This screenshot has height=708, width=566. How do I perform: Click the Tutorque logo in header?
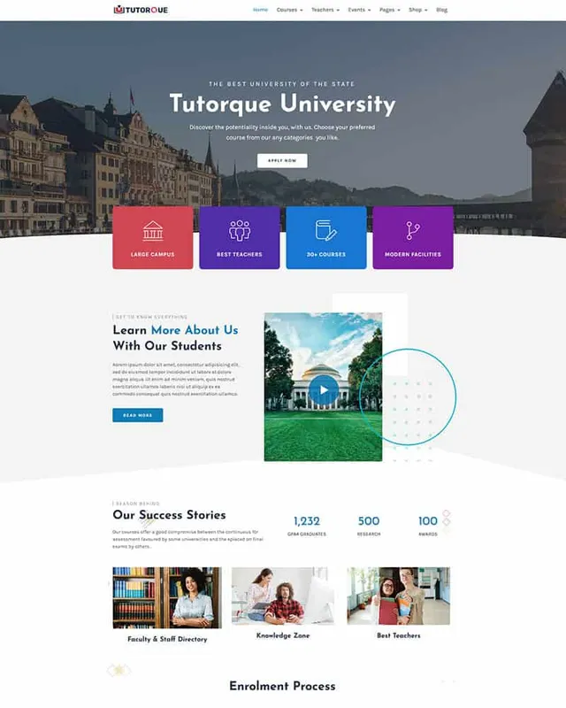click(141, 10)
